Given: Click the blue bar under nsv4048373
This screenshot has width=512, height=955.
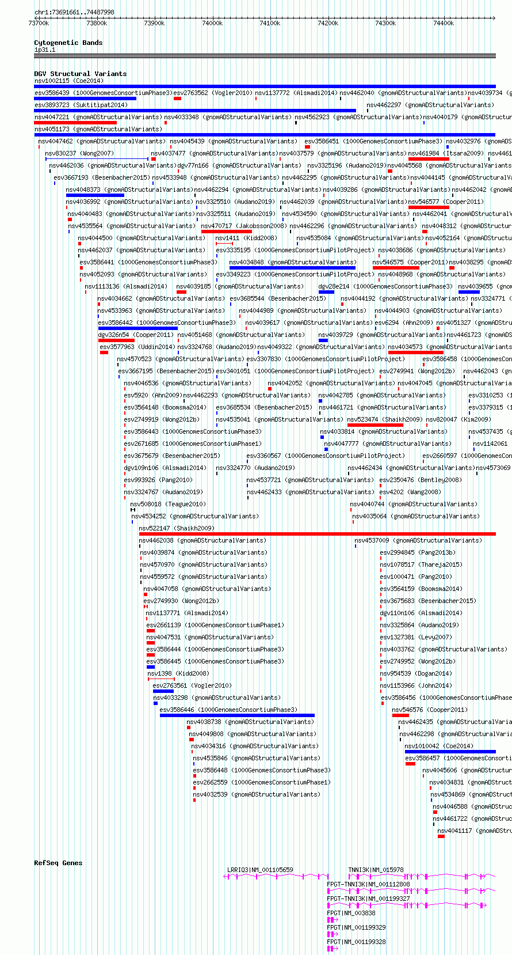Looking at the screenshot, I should pos(95,195).
